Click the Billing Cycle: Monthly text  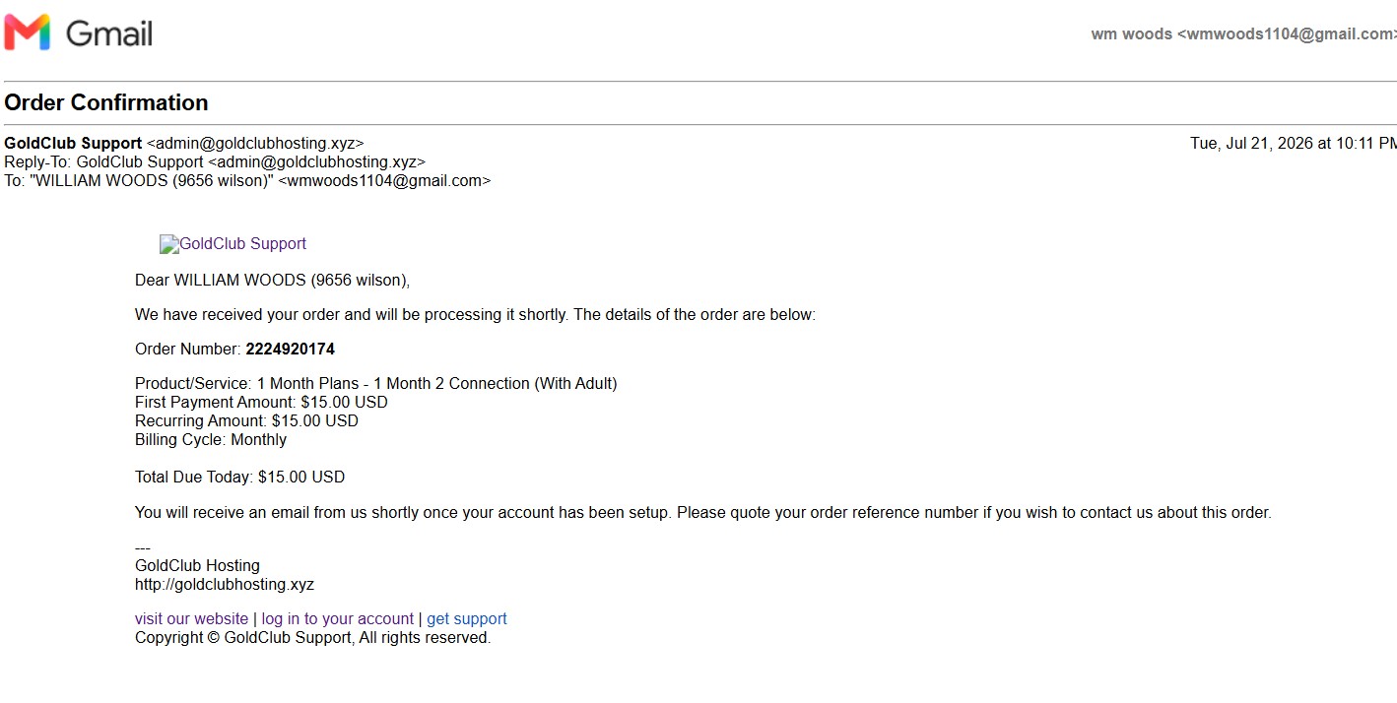(x=211, y=440)
